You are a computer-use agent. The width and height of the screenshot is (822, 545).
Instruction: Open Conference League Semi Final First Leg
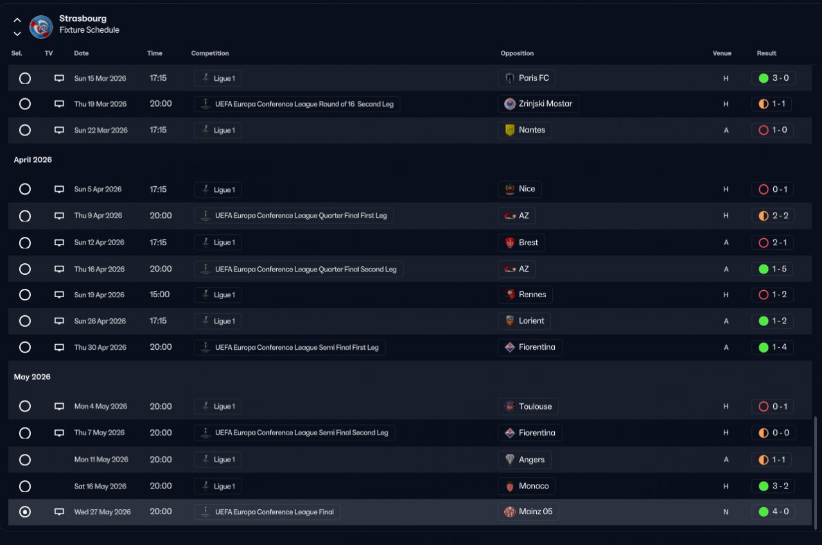[x=290, y=347]
